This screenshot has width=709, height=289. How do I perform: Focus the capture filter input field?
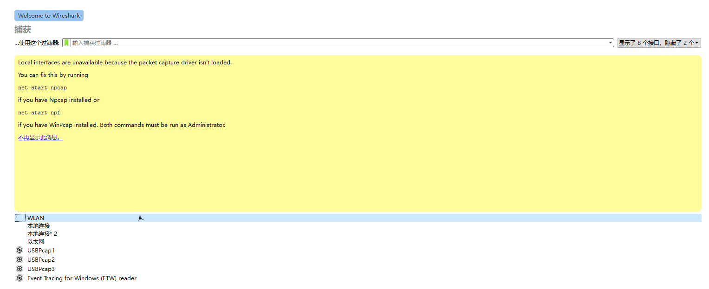(339, 43)
